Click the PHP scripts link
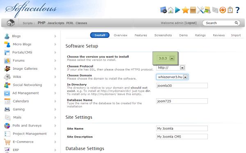The height and width of the screenshot is (153, 246). tap(41, 23)
